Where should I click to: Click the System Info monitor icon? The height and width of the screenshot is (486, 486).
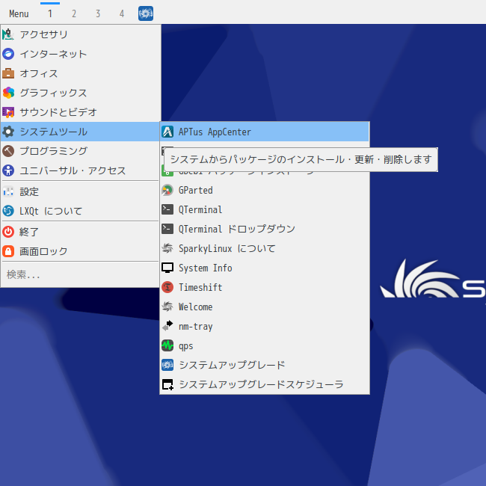pyautogui.click(x=167, y=268)
